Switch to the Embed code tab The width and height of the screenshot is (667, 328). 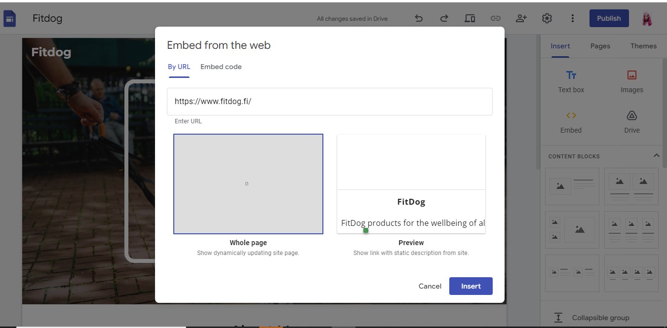pyautogui.click(x=221, y=67)
